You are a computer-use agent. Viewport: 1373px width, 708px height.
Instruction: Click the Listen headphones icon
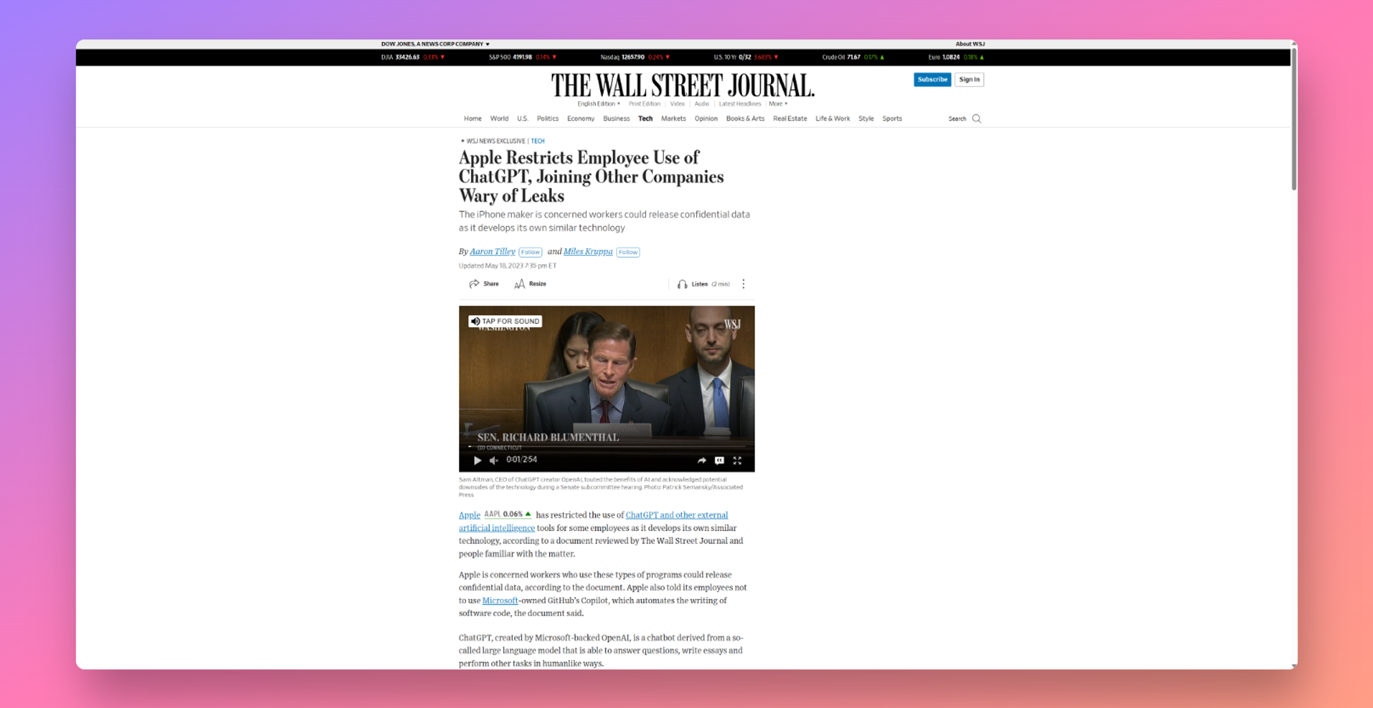[x=682, y=284]
